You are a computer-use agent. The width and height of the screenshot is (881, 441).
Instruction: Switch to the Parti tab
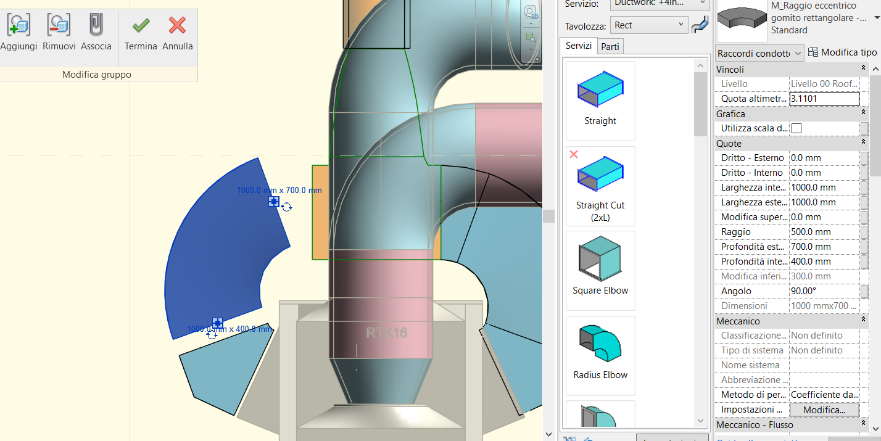point(610,46)
